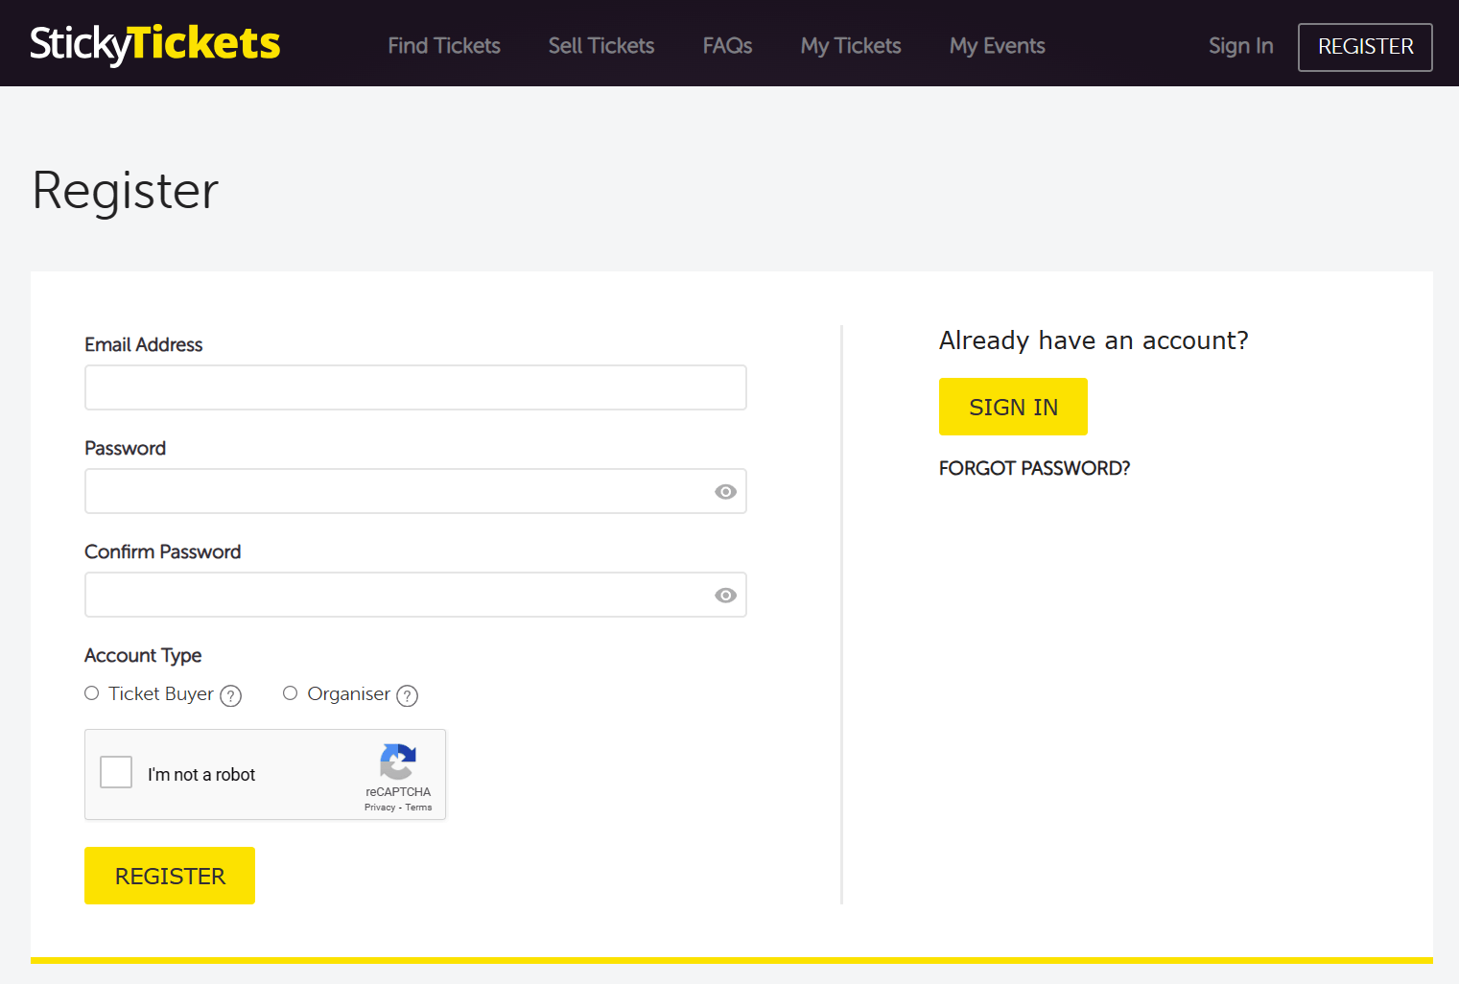
Task: Open Sell Tickets in navigation
Action: pyautogui.click(x=601, y=46)
